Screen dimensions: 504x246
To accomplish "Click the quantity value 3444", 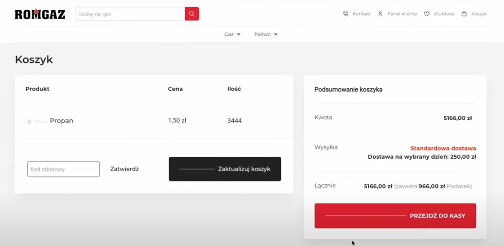I will pyautogui.click(x=234, y=121).
